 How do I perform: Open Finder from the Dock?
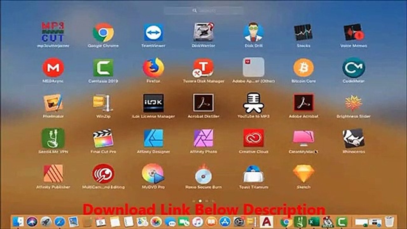[18, 221]
